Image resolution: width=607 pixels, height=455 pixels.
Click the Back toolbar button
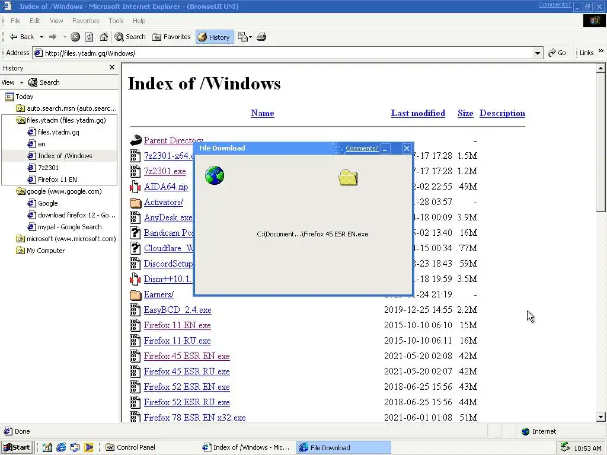22,37
